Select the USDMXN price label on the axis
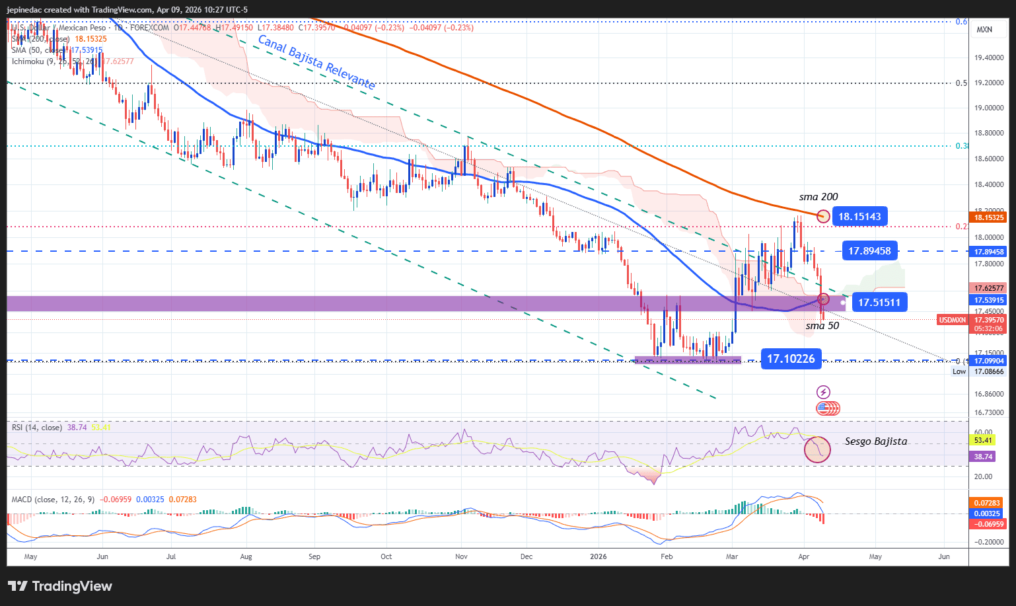 coord(952,319)
